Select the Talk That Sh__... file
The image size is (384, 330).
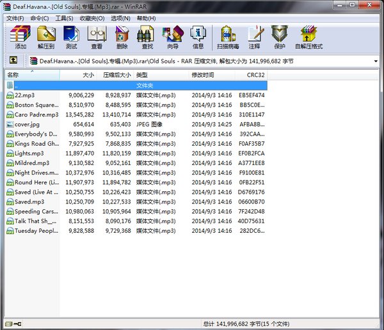pos(35,221)
